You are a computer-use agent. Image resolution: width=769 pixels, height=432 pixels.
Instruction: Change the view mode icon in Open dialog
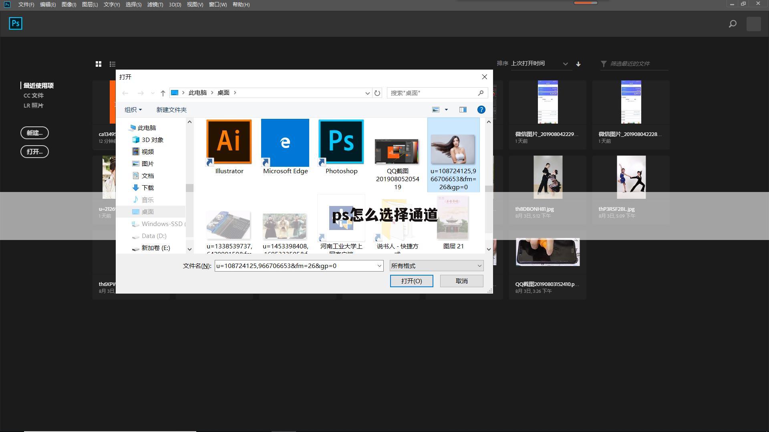[436, 110]
